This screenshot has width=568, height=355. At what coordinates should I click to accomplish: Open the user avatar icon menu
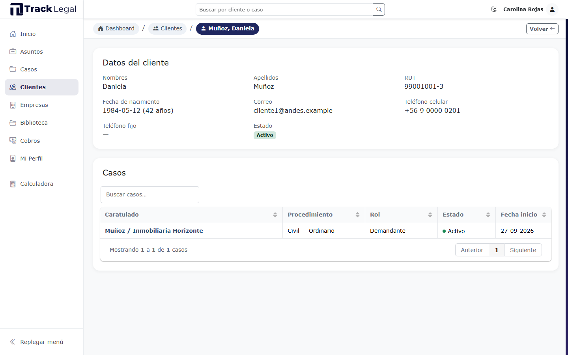click(552, 9)
